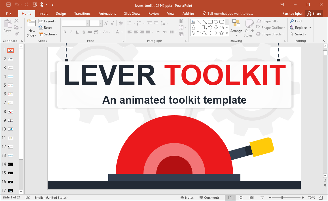Apply bold formatting to text
Image resolution: width=328 pixels, height=201 pixels.
click(x=65, y=32)
